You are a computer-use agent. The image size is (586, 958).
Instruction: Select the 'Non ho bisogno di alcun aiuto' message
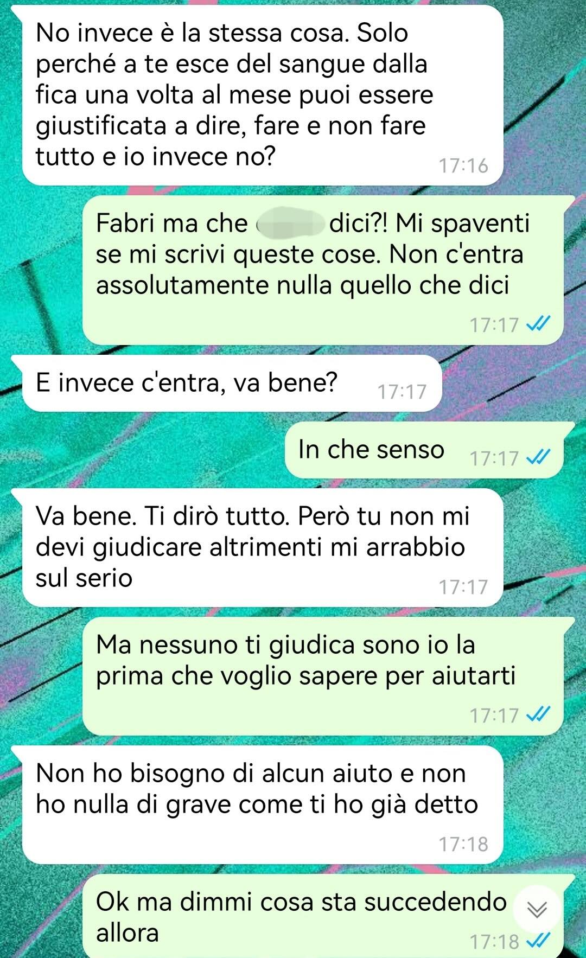tap(263, 804)
